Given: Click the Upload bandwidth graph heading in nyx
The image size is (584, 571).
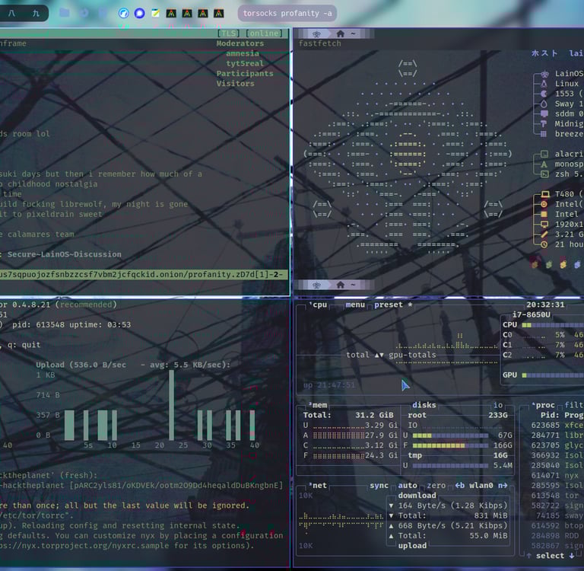Looking at the screenshot, I should tap(133, 365).
